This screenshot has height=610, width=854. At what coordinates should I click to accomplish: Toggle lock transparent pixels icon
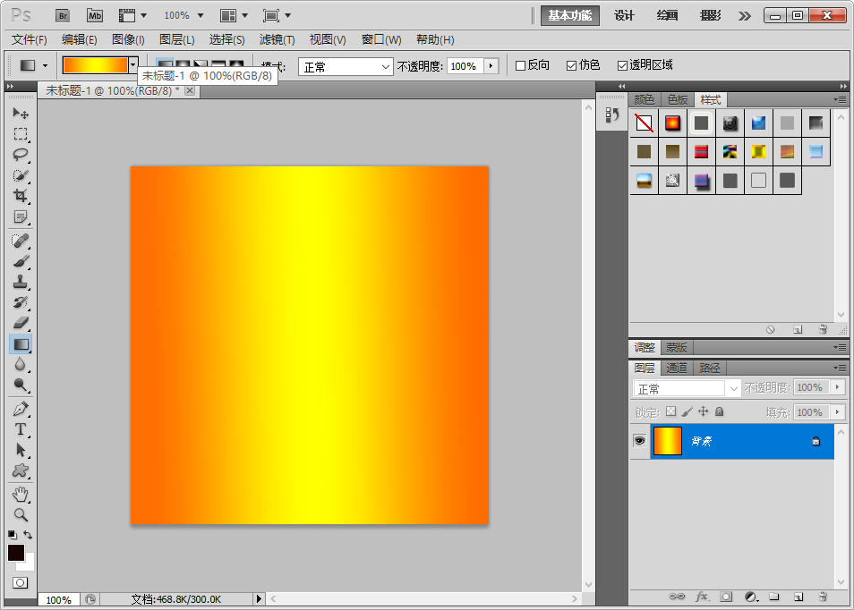tap(671, 411)
